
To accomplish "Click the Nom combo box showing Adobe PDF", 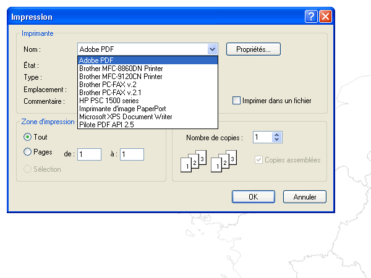I will tap(148, 49).
